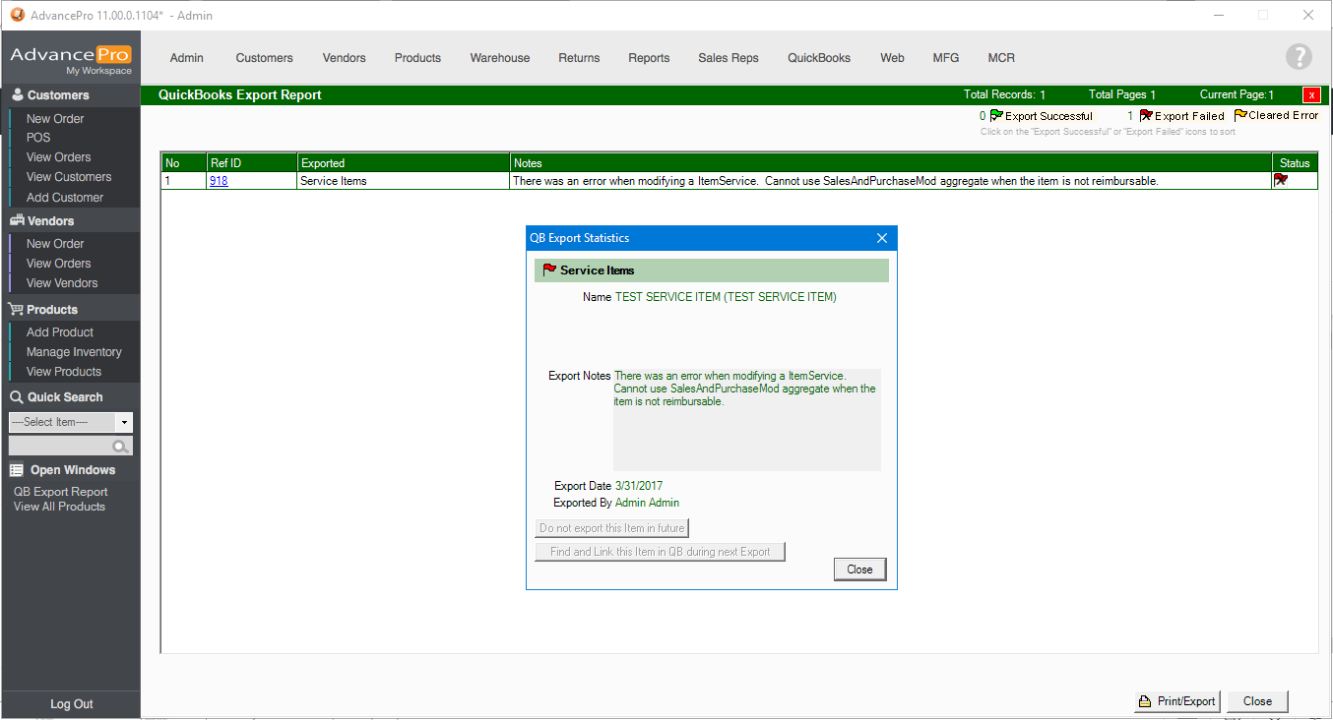Select Manage Inventory in the sidebar
This screenshot has width=1333, height=720.
click(74, 352)
